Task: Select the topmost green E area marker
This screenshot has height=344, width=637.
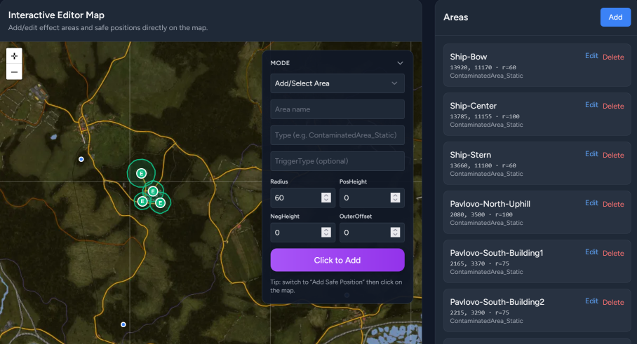Action: 141,172
